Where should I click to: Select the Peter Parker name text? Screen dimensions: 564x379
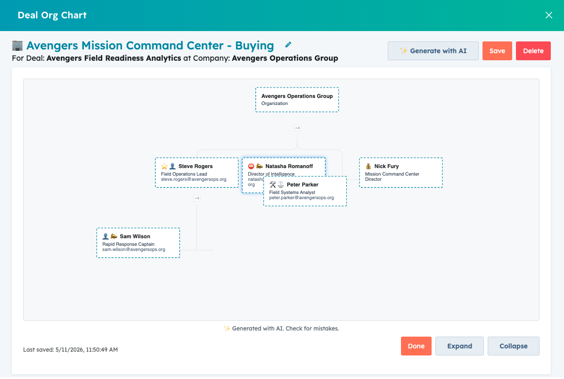click(x=302, y=185)
